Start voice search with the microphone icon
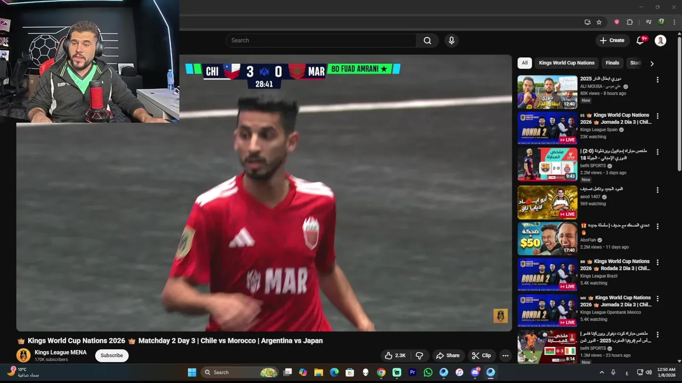Viewport: 682px width, 383px height. tap(451, 40)
